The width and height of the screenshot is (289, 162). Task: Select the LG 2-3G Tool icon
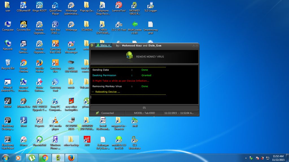coord(119,26)
